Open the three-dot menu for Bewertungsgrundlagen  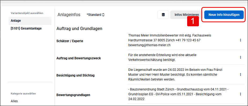pyautogui.click(x=240, y=94)
